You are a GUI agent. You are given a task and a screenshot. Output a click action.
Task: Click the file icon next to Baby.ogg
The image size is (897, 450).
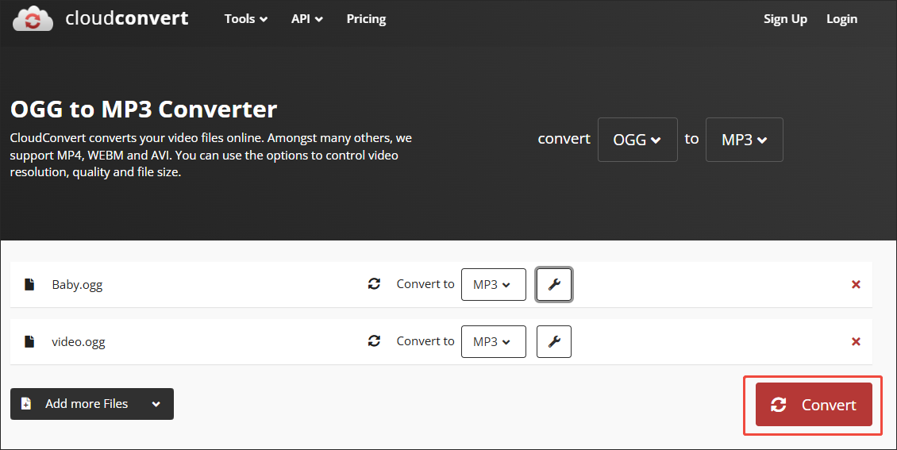point(29,284)
